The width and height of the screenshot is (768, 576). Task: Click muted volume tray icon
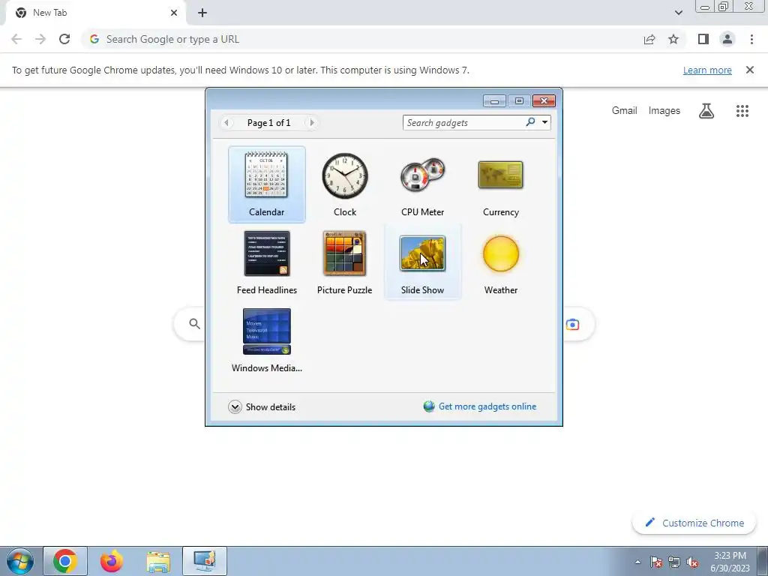point(692,562)
